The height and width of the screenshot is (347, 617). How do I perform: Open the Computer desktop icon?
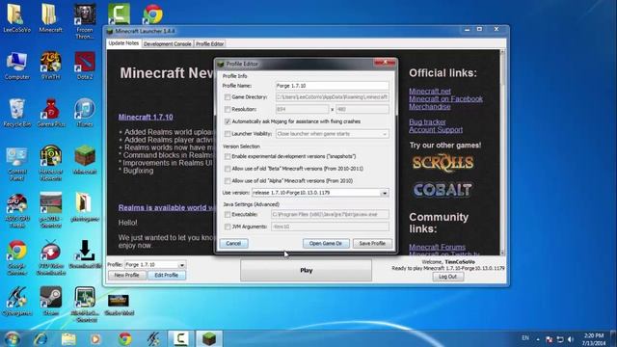17,67
